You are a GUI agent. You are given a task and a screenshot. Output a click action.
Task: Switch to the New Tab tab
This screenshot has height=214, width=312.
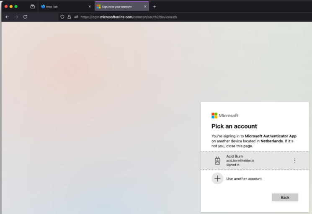(63, 7)
